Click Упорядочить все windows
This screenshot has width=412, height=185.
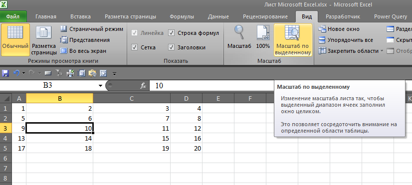tap(346, 40)
